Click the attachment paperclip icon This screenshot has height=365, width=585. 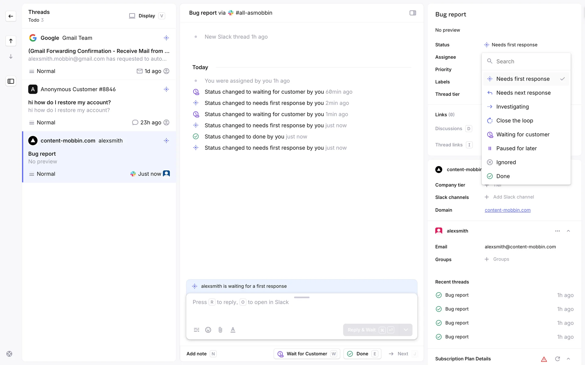pos(220,330)
